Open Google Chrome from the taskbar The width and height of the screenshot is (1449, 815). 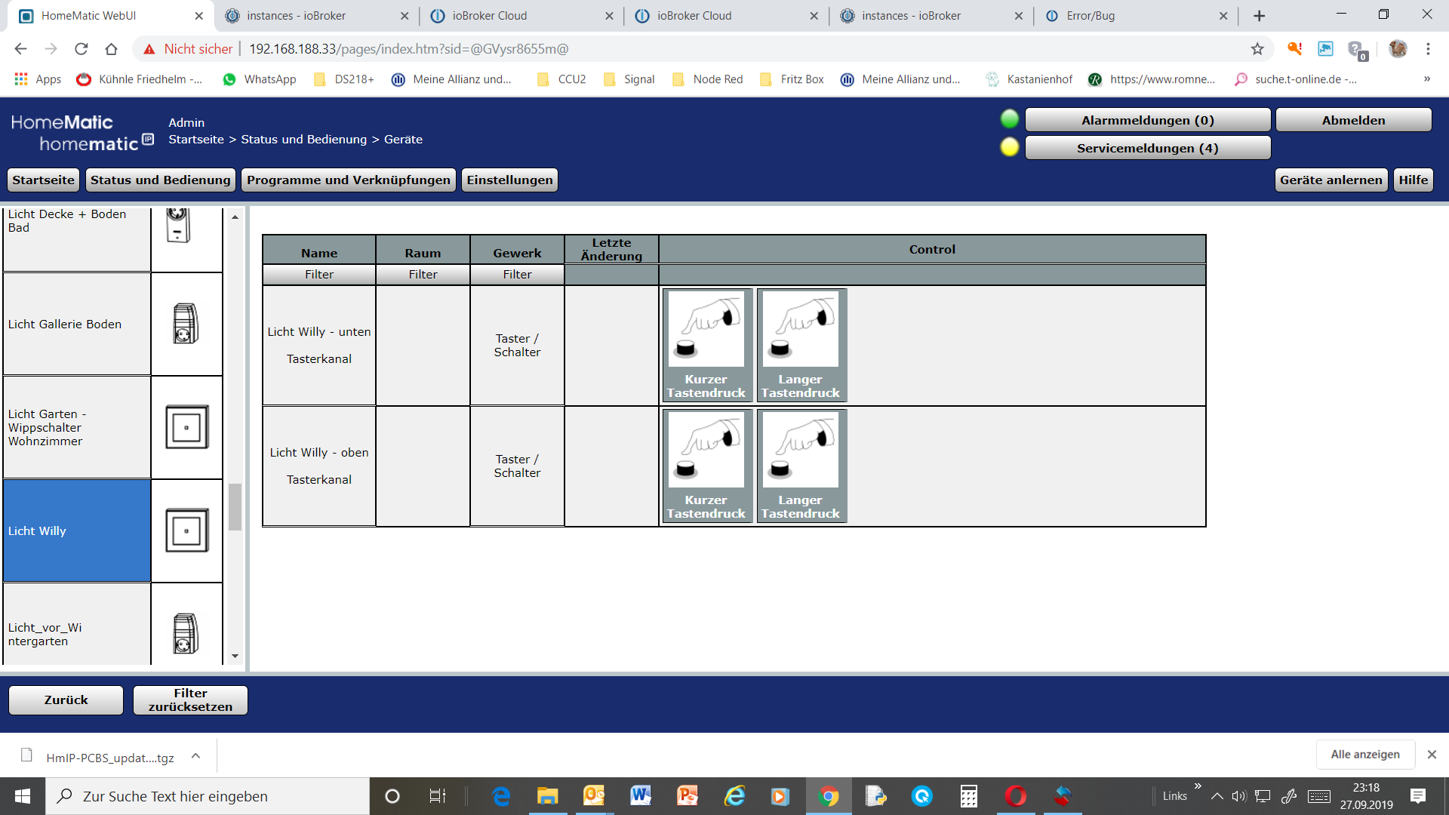click(829, 796)
